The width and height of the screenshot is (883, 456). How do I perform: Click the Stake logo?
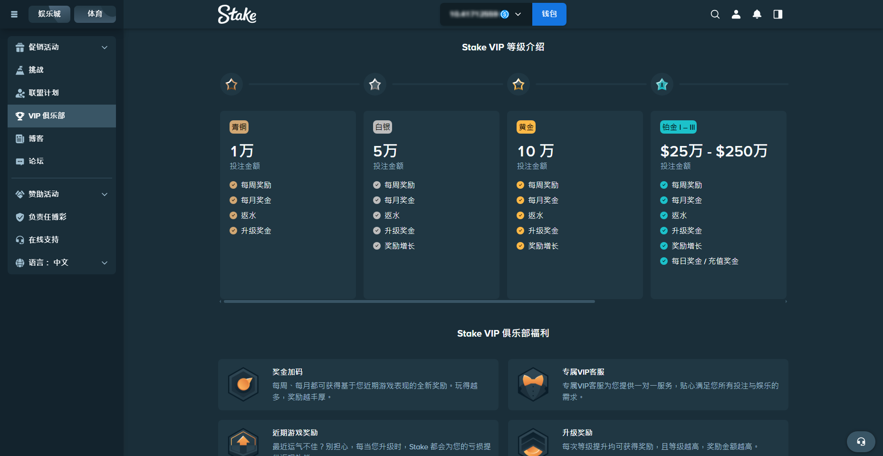pyautogui.click(x=237, y=14)
